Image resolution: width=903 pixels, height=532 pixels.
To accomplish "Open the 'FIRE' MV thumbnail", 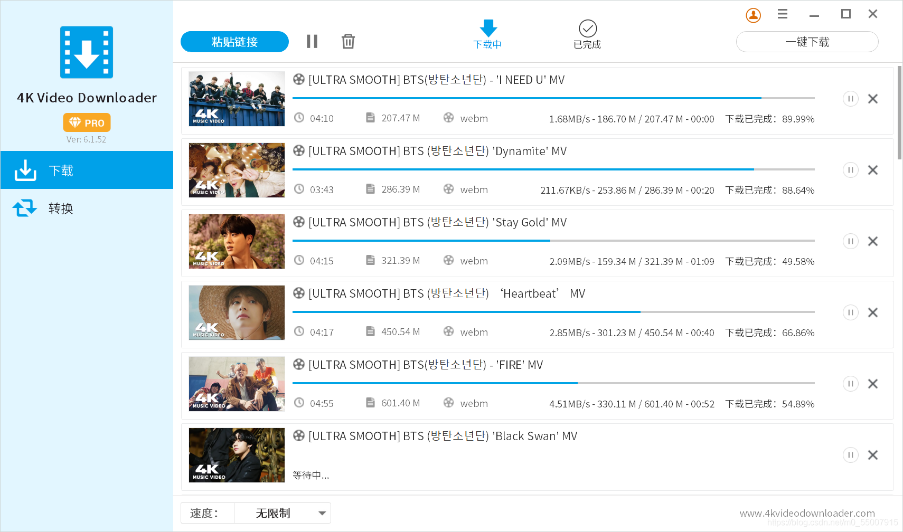I will (x=237, y=384).
